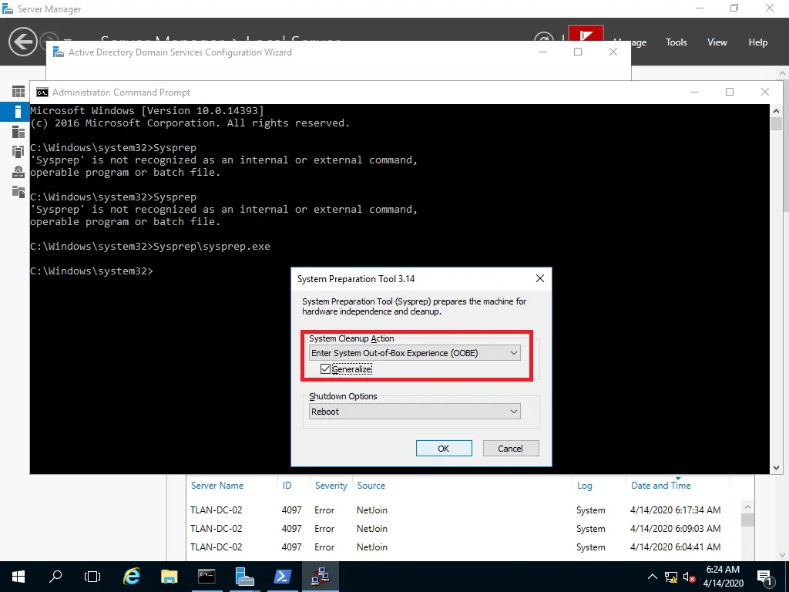
Task: Open the taskbar clock showing 6:24 AM
Action: [723, 577]
